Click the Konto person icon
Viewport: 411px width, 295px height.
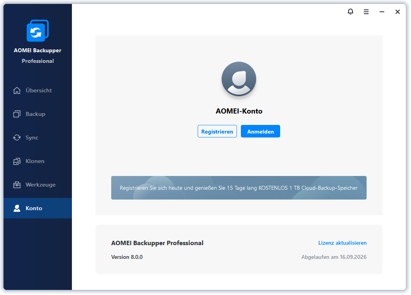tap(17, 208)
